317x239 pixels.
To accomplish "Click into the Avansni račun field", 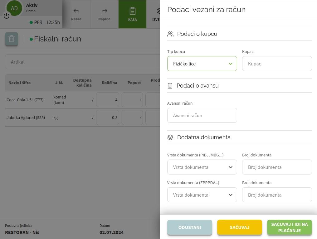I will 202,115.
